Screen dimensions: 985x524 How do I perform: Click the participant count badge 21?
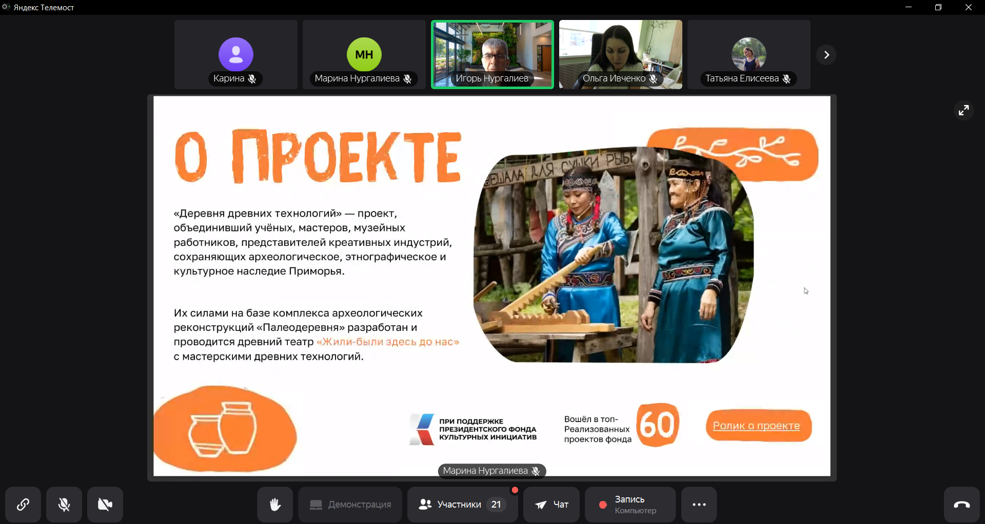(496, 505)
